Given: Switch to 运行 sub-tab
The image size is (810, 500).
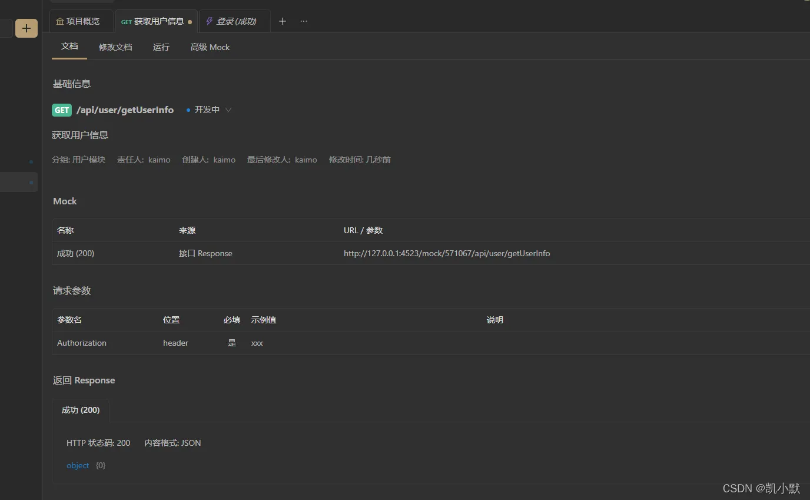Looking at the screenshot, I should pyautogui.click(x=161, y=47).
